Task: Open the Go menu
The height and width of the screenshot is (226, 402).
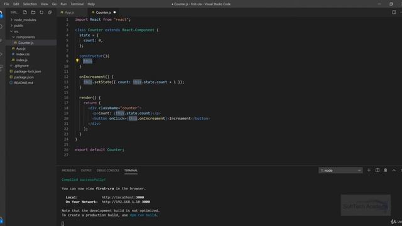Action: [x=54, y=4]
